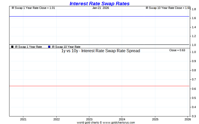The image size is (199, 124).
Task: Click the 2025 x-axis label
Action: tap(155, 119)
